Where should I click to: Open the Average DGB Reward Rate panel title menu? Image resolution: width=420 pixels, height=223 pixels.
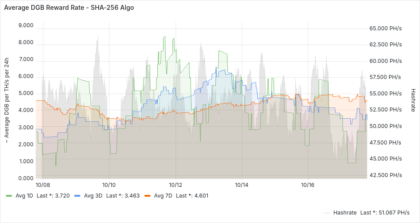(68, 8)
